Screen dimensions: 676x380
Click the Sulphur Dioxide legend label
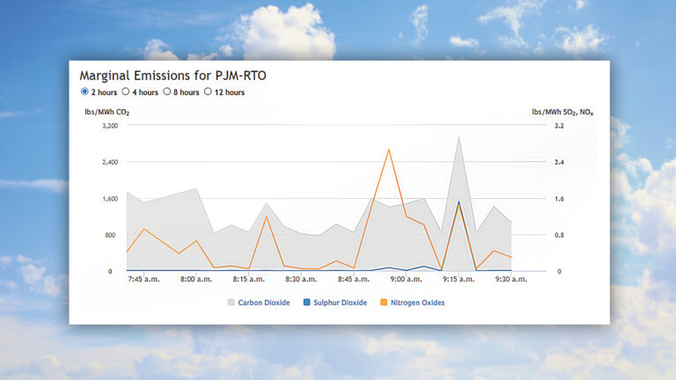tap(340, 303)
